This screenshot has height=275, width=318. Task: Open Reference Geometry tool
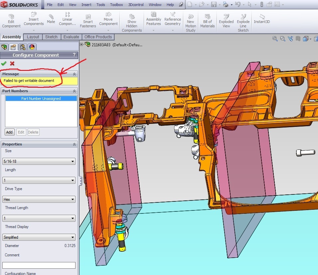173,19
